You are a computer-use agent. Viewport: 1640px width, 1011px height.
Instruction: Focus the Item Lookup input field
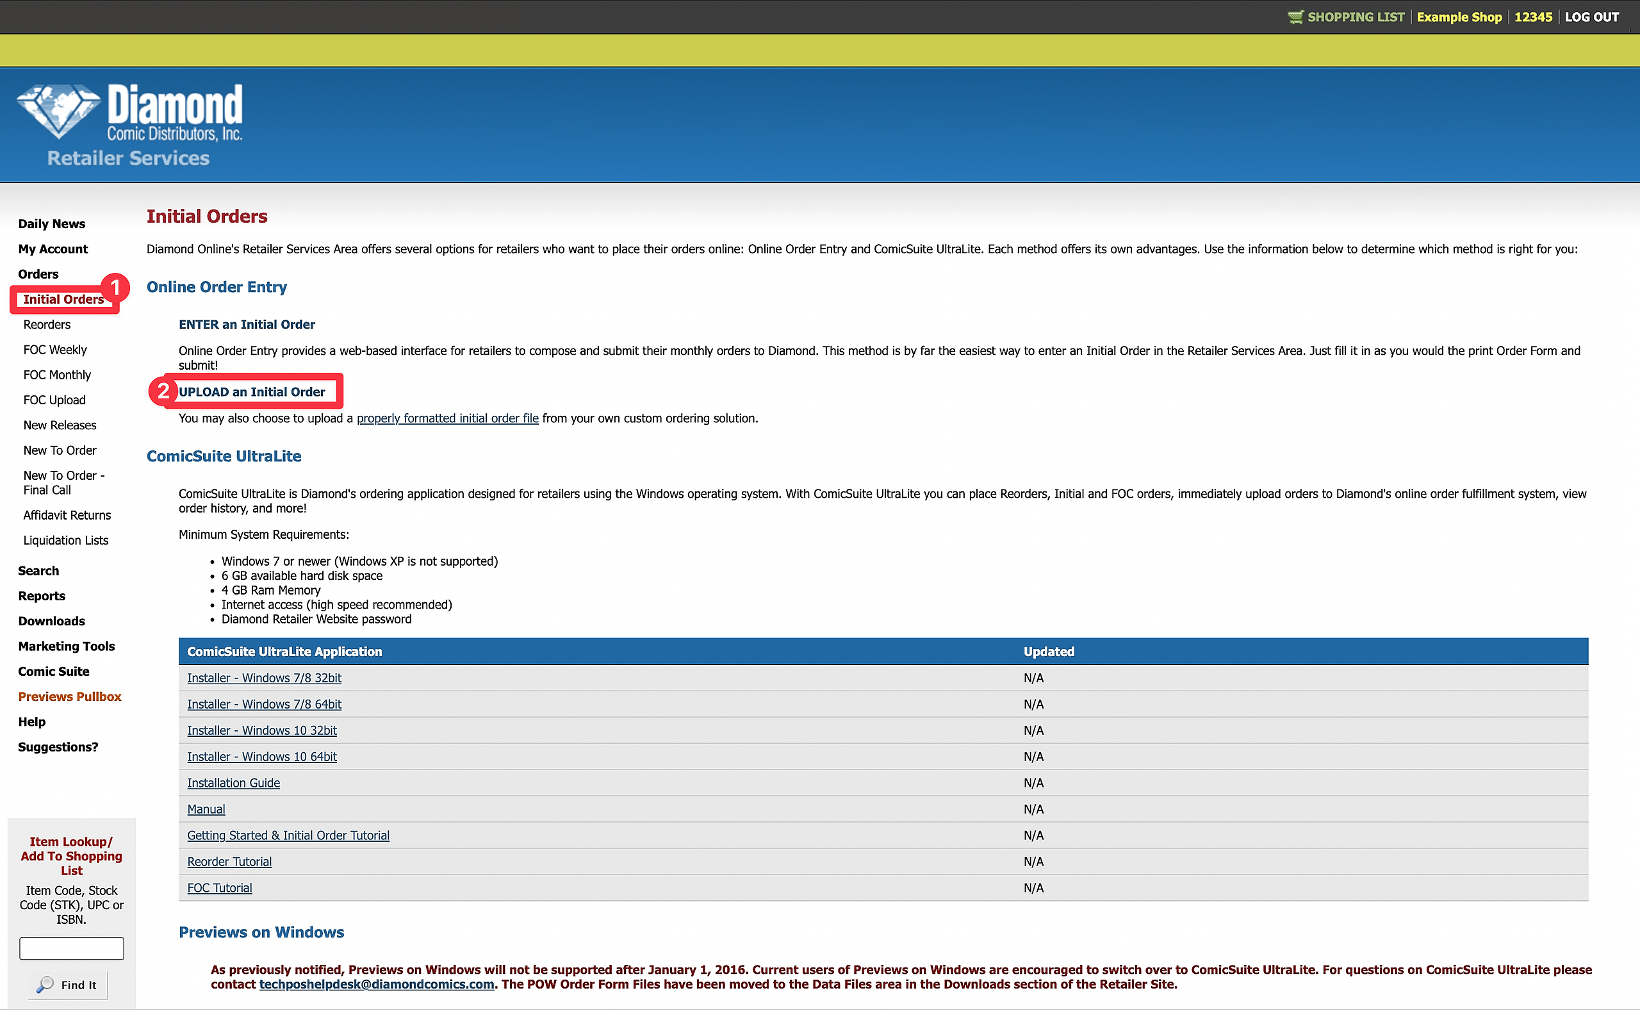[x=72, y=948]
